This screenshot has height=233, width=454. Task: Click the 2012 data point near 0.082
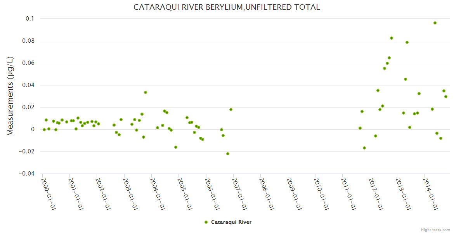(x=392, y=38)
